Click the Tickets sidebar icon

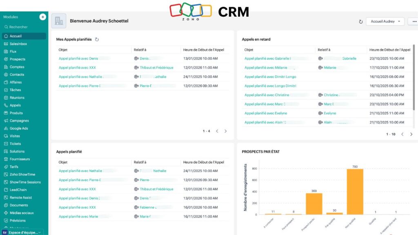(6, 144)
